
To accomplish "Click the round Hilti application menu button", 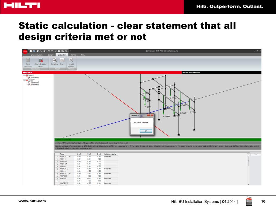I will click(25, 51).
